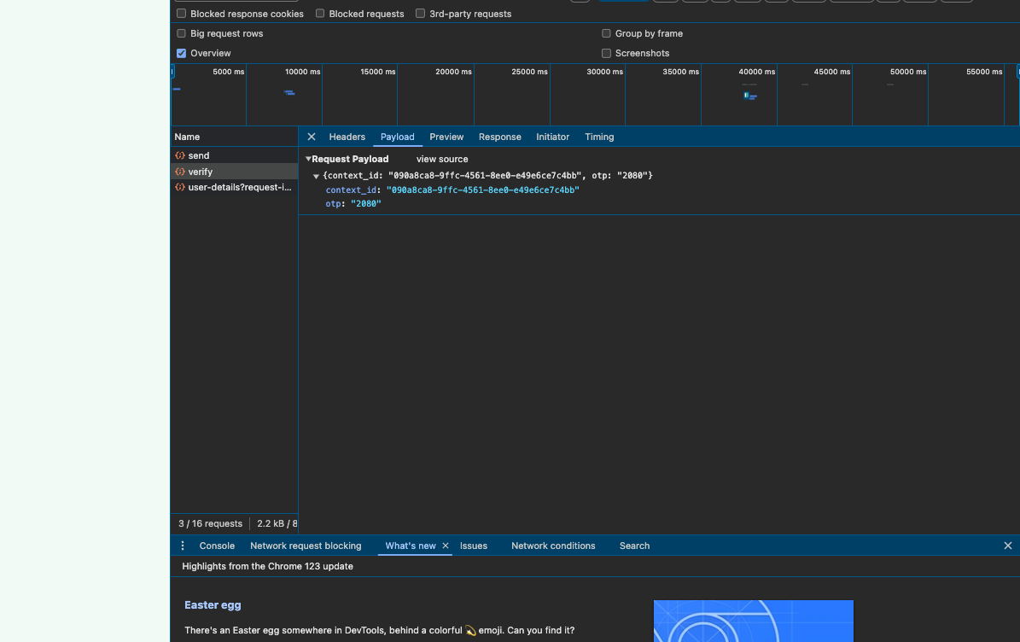1020x642 pixels.
Task: Click the Easter egg heading link
Action: [213, 604]
